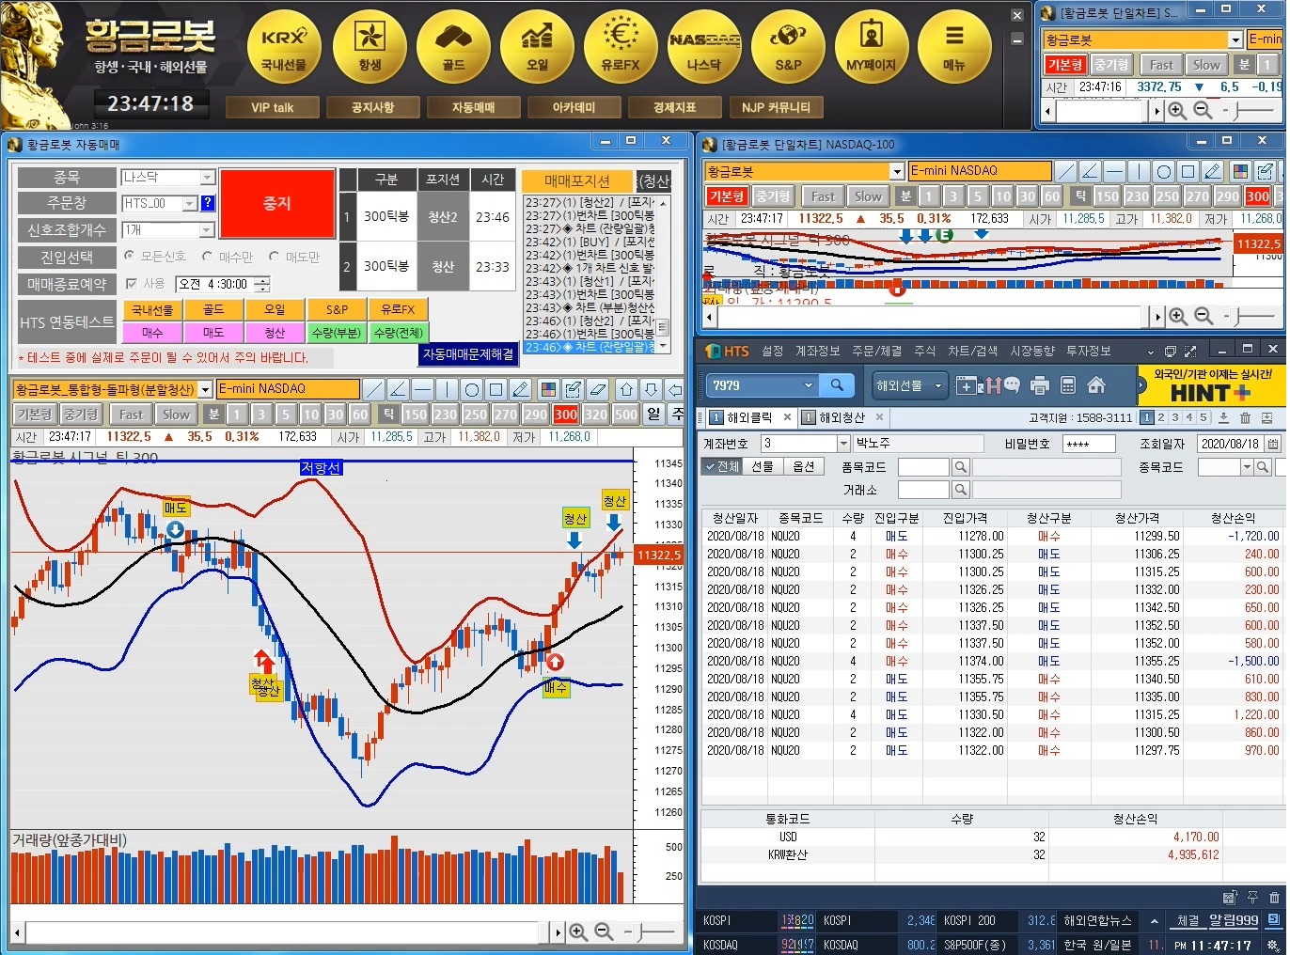Image resolution: width=1290 pixels, height=955 pixels.
Task: Open the 골드 gold coin button
Action: (x=453, y=47)
